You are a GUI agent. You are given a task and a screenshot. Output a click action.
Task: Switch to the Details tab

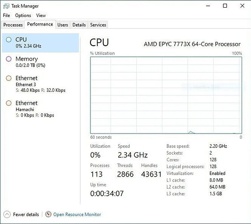(79, 25)
